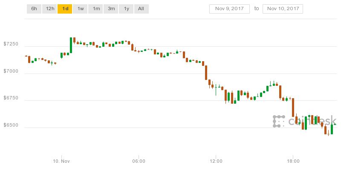341x170 pixels.
Task: Select the 3m time range
Action: [x=111, y=8]
